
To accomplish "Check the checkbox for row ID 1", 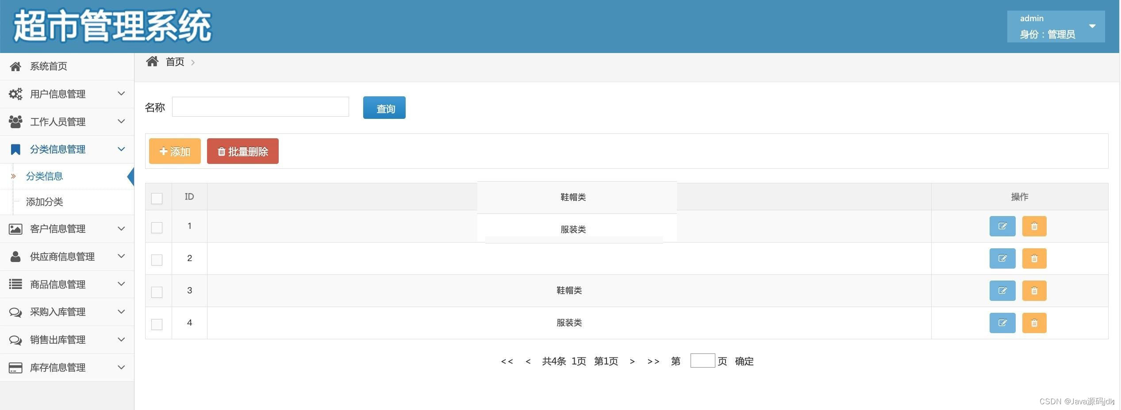I will tap(157, 228).
